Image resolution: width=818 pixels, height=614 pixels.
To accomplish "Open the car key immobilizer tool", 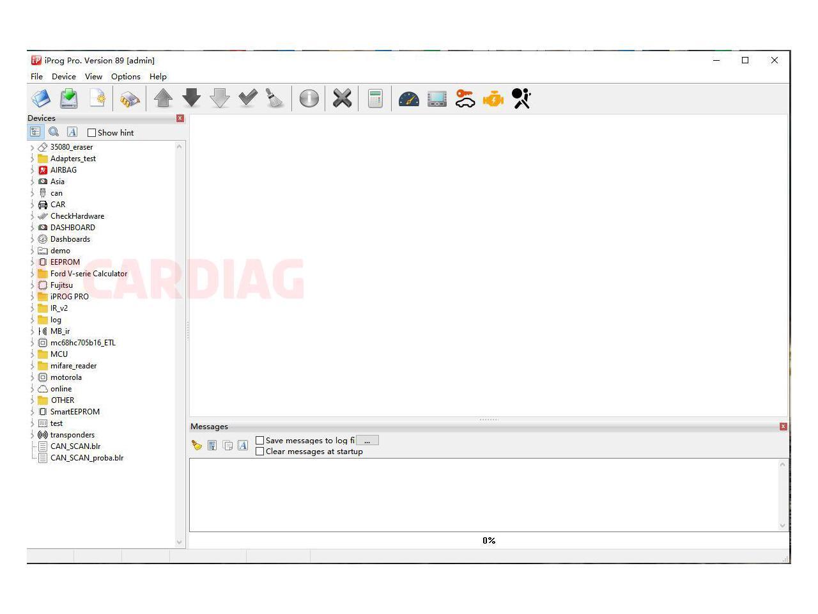I will pyautogui.click(x=465, y=98).
